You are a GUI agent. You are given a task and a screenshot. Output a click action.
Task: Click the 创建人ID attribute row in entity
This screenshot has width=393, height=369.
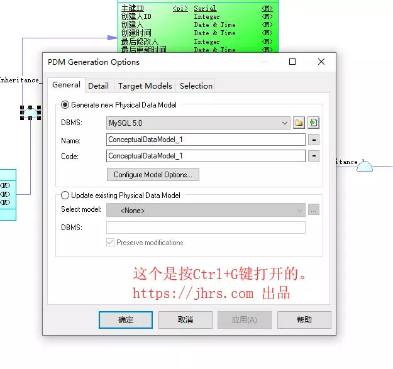pos(197,16)
